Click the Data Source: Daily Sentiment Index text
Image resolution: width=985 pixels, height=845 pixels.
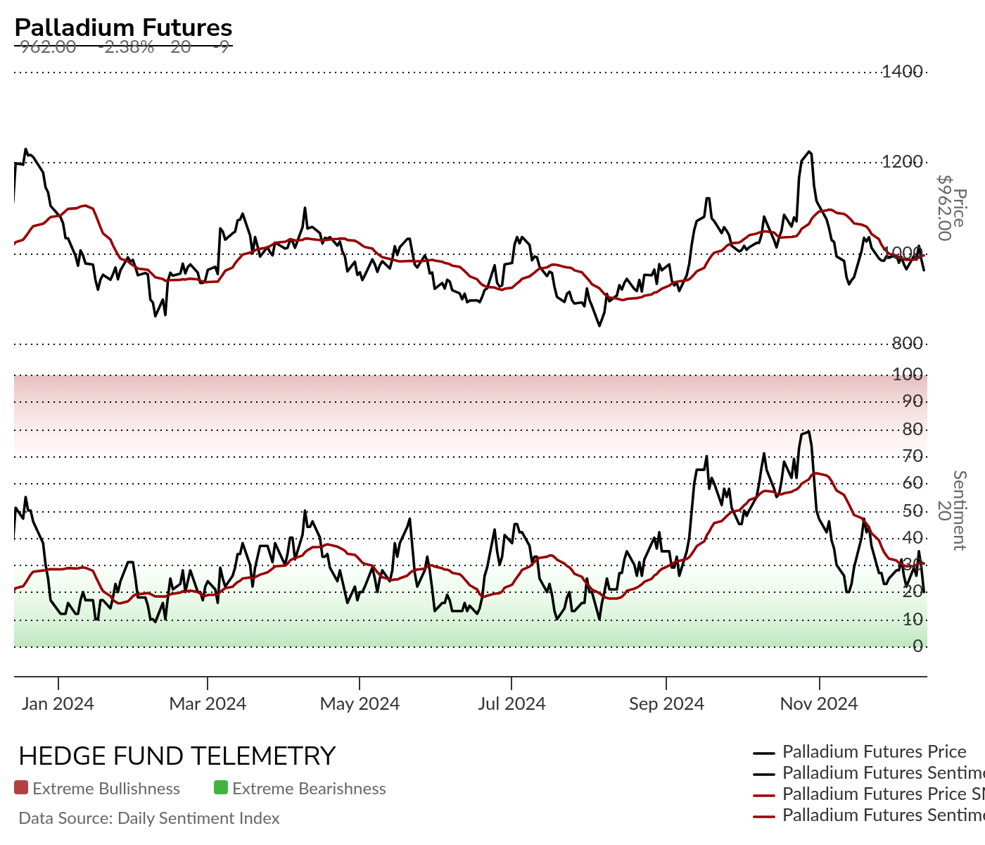pyautogui.click(x=149, y=818)
